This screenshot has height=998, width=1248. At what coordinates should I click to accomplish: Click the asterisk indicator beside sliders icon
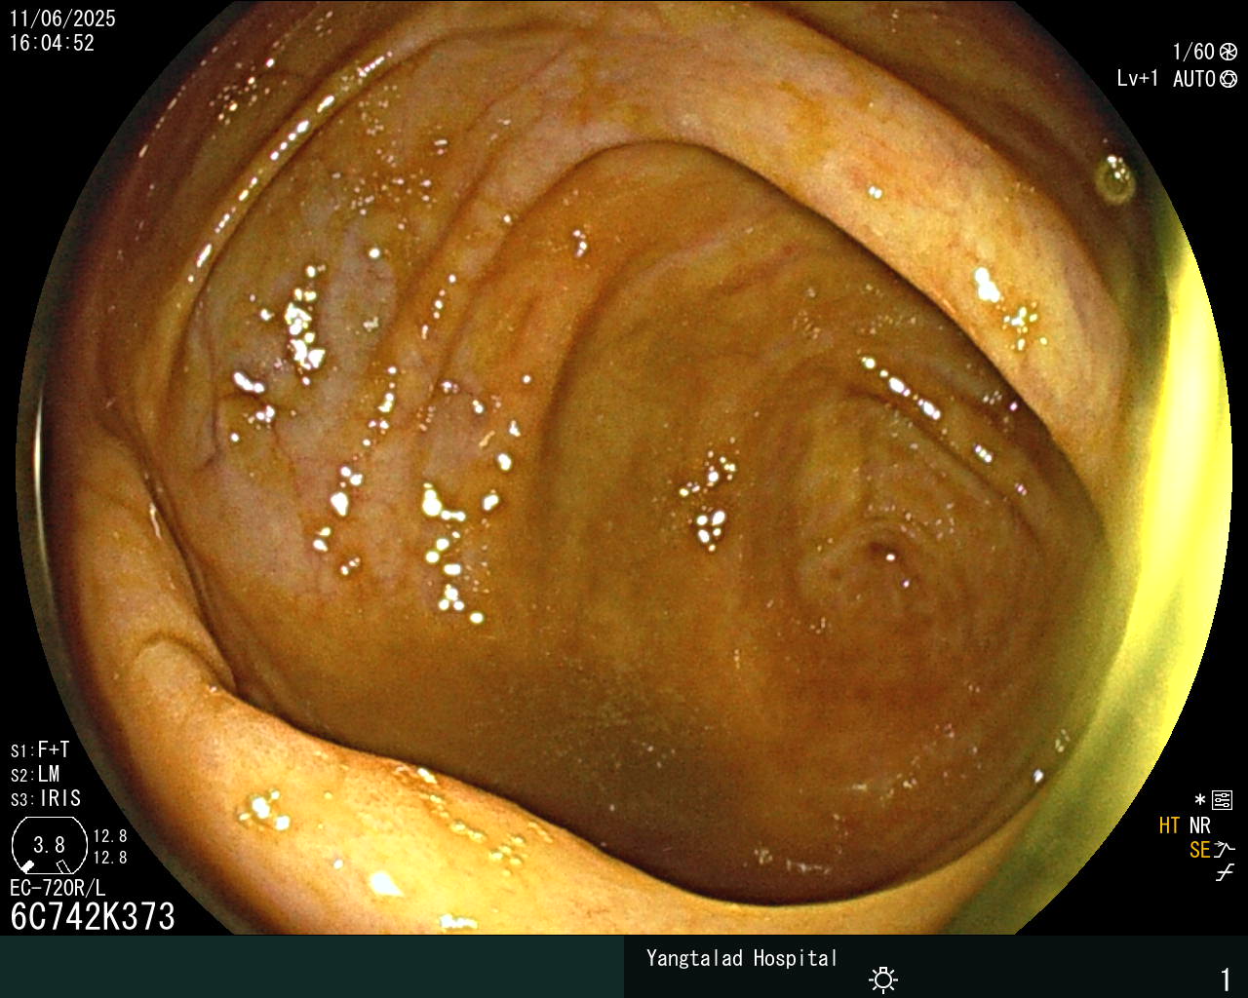pos(1200,801)
